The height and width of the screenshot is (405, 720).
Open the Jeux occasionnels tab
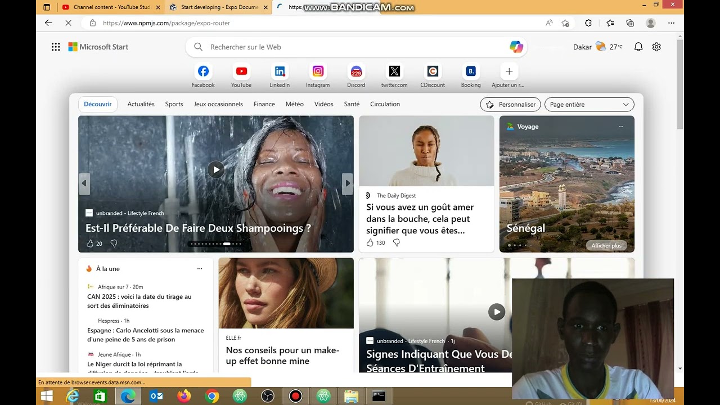[218, 104]
